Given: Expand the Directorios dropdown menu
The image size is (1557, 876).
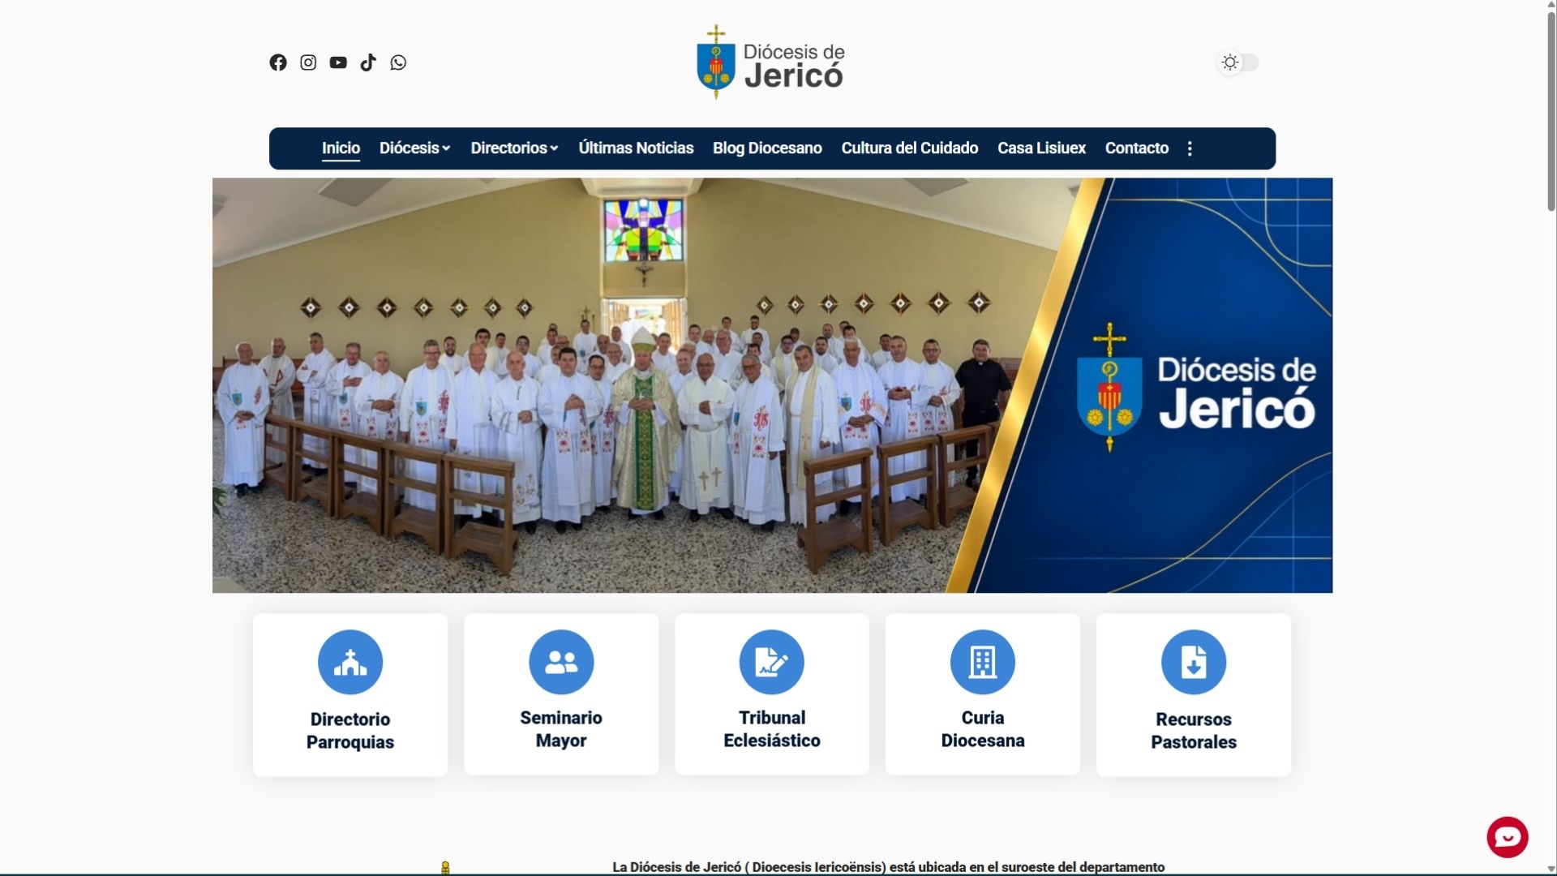Looking at the screenshot, I should [x=515, y=148].
